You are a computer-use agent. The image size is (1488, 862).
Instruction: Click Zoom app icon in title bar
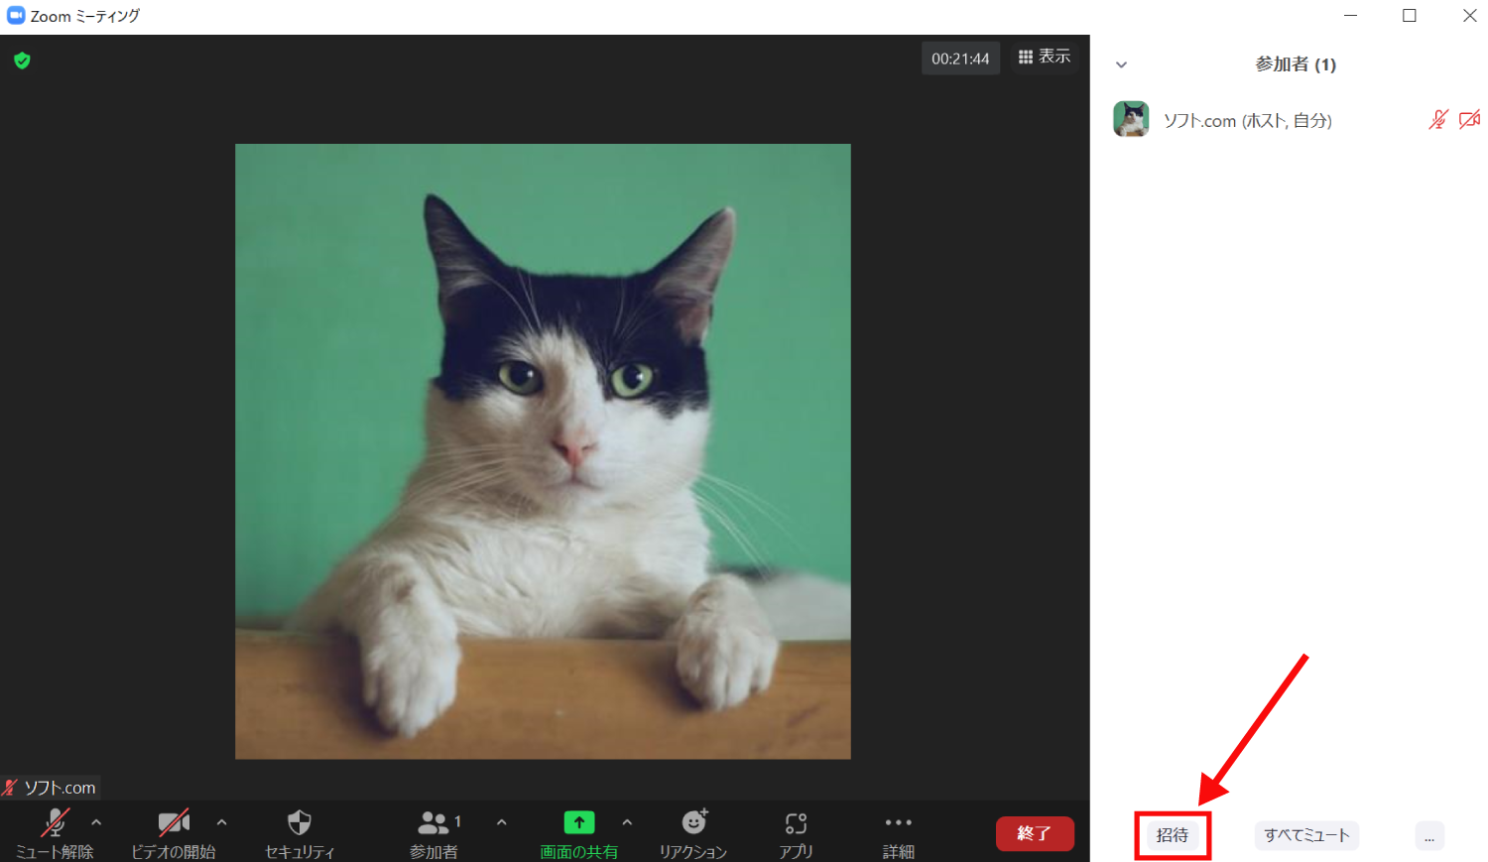click(x=16, y=15)
